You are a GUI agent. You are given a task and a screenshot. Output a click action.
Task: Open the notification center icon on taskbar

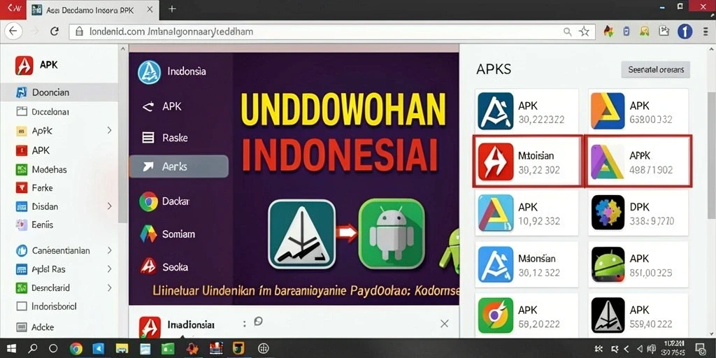point(699,349)
